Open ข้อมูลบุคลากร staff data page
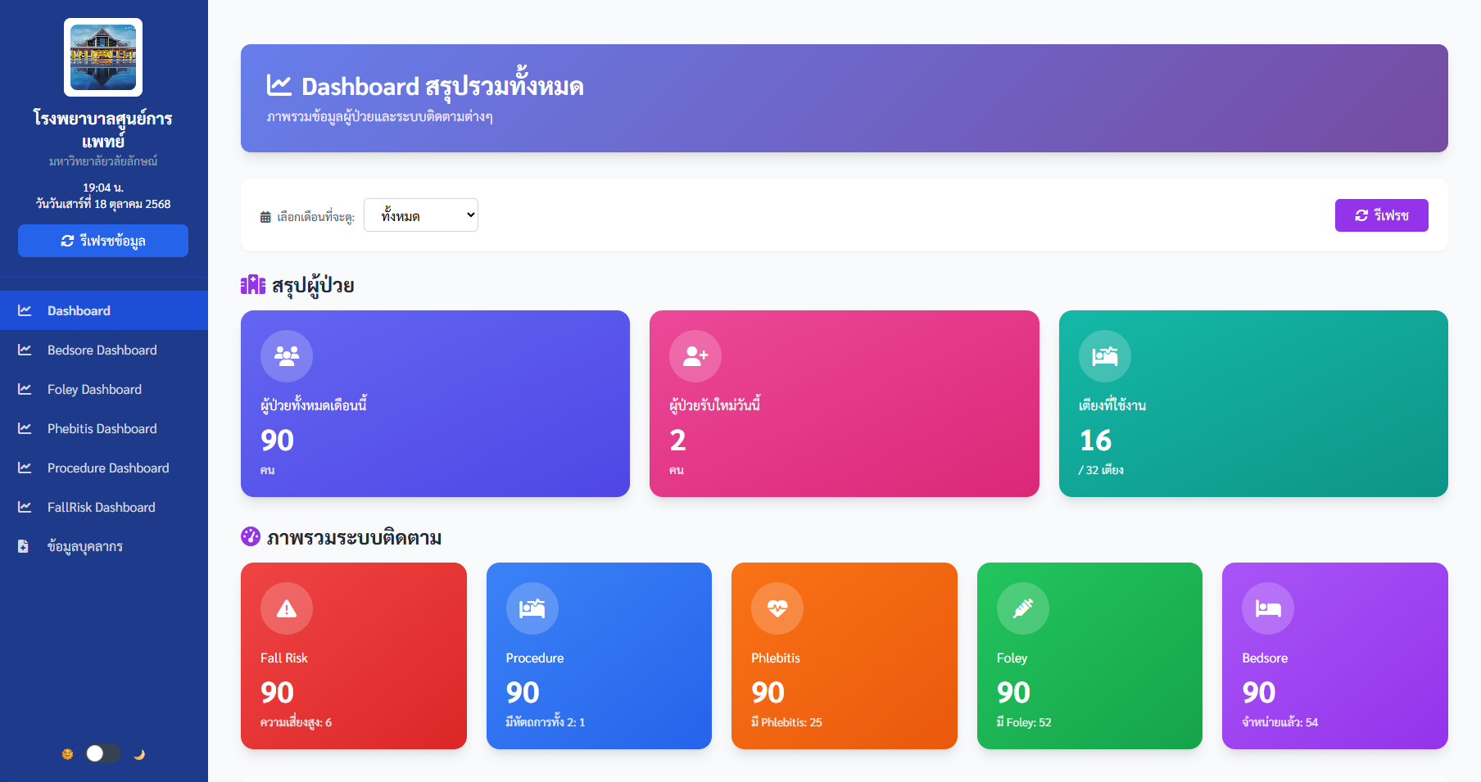 pos(84,547)
